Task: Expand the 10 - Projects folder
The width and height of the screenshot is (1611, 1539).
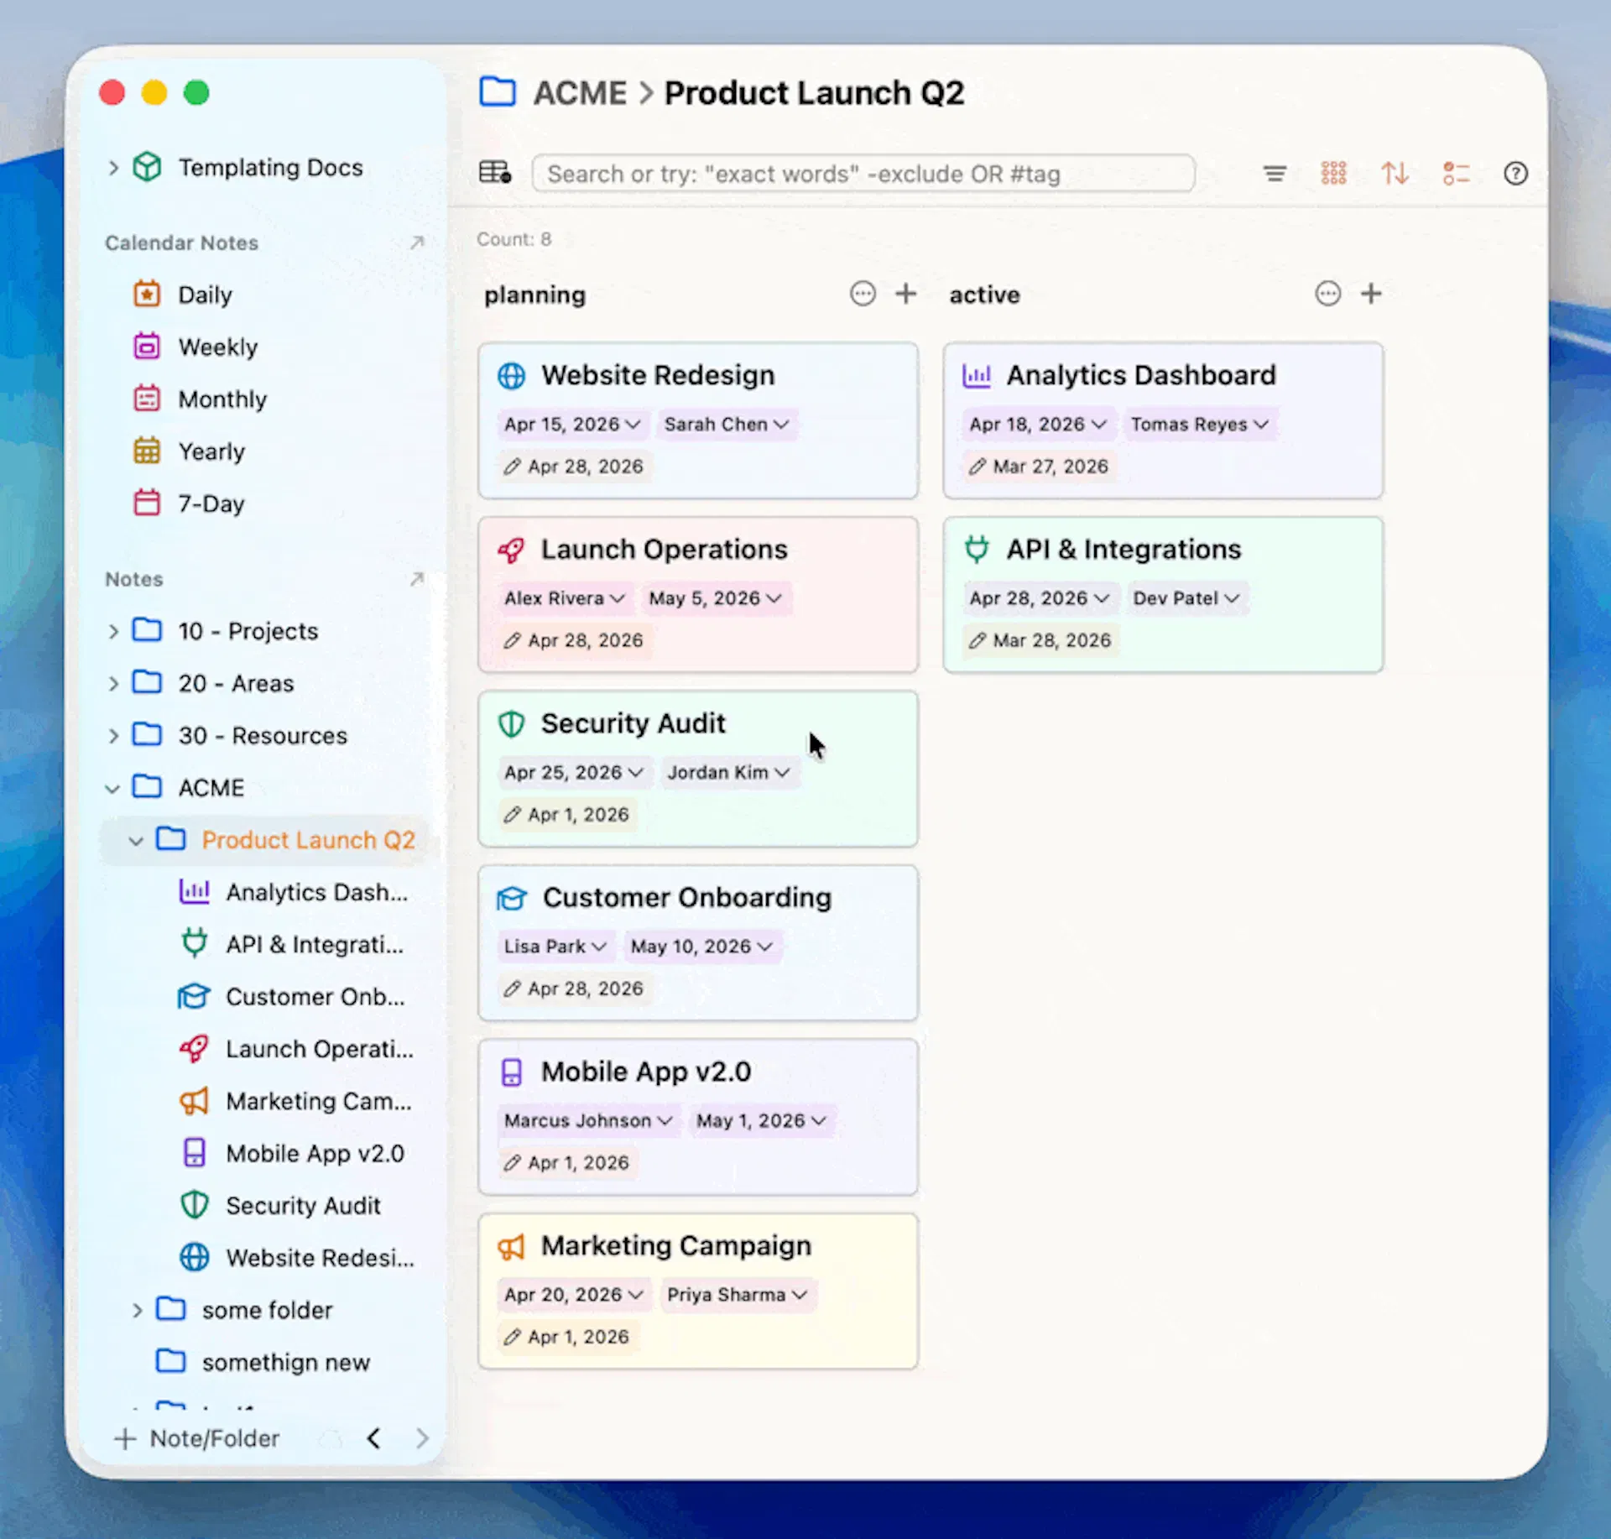Action: tap(113, 631)
